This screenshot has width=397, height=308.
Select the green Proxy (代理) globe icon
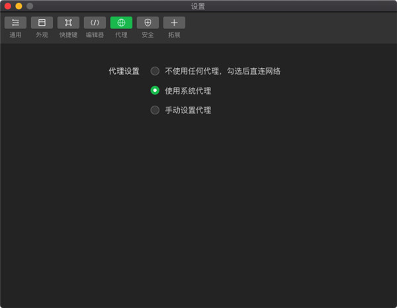point(121,22)
